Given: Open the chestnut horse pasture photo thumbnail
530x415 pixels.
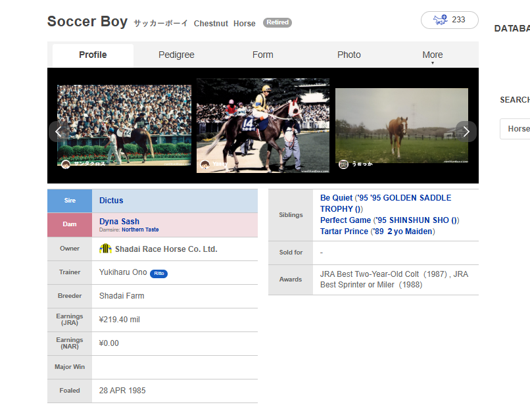Looking at the screenshot, I should click(402, 126).
